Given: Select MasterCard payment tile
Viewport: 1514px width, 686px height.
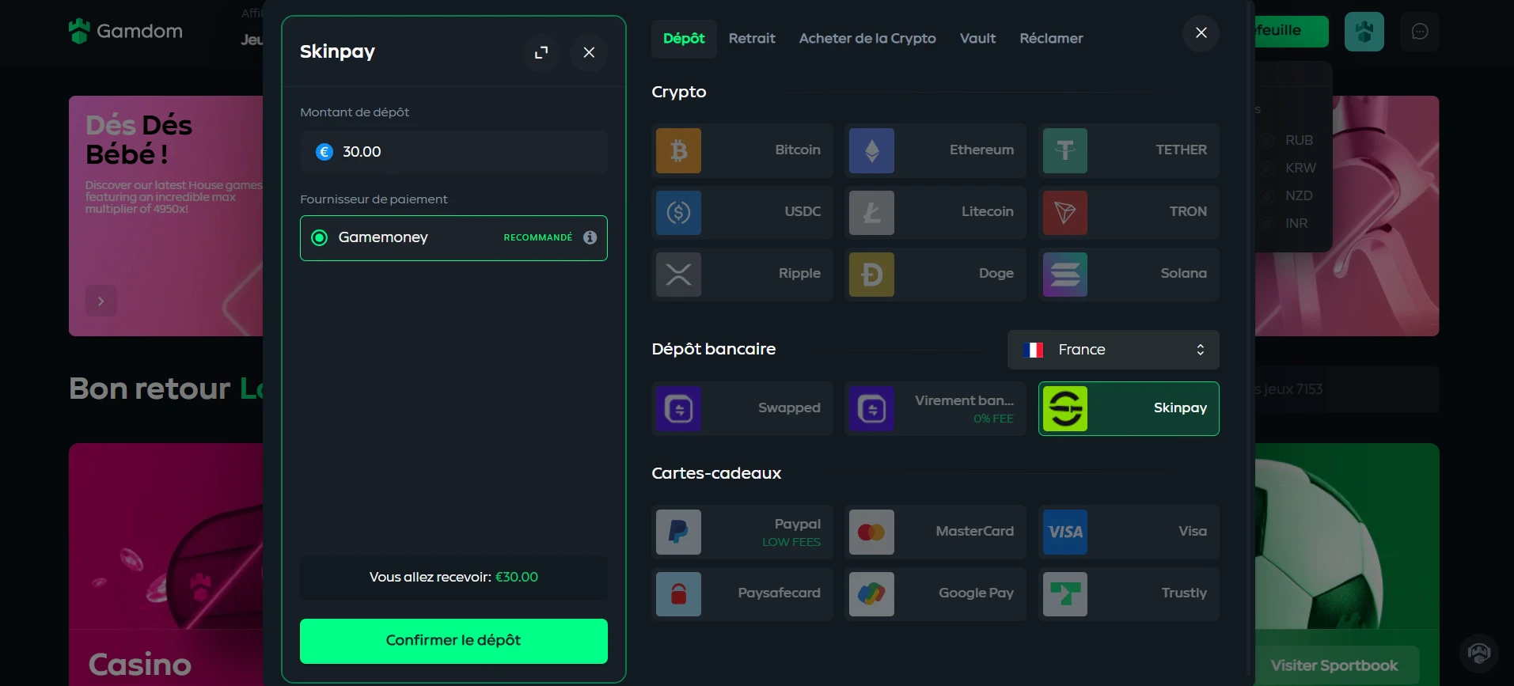Looking at the screenshot, I should [x=935, y=532].
